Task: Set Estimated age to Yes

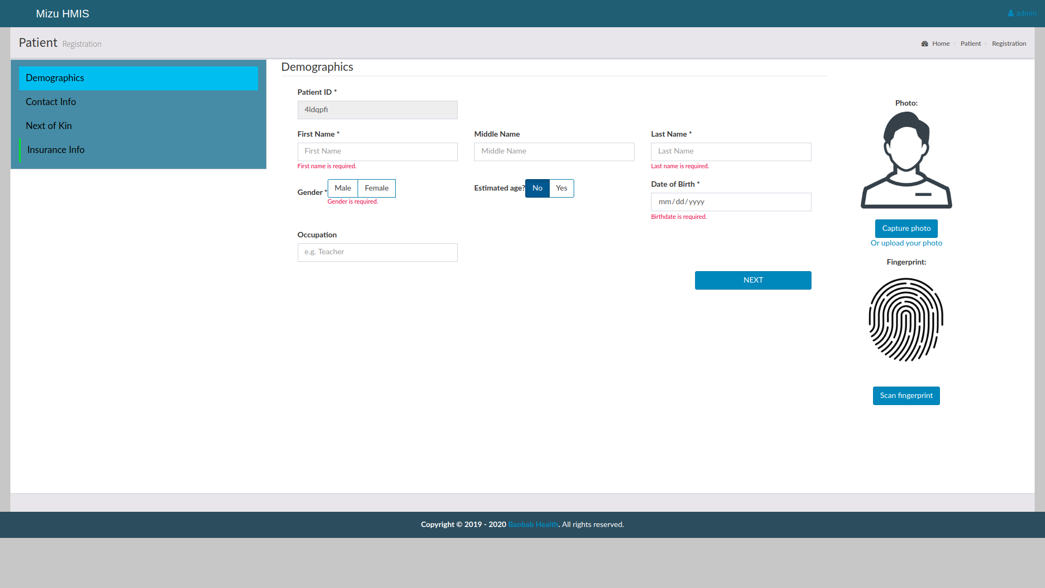Action: point(561,188)
